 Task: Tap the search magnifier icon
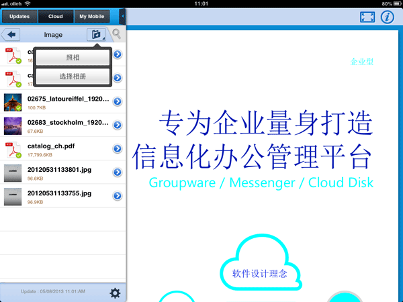[x=117, y=34]
